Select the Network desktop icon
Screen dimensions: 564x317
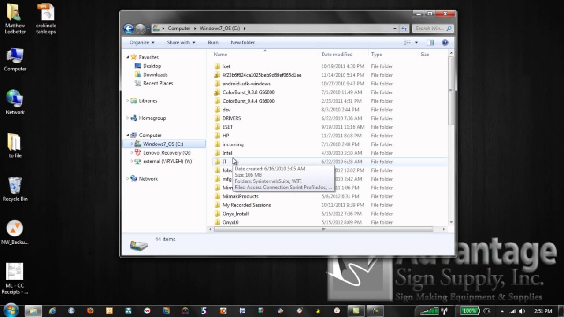[x=15, y=103]
